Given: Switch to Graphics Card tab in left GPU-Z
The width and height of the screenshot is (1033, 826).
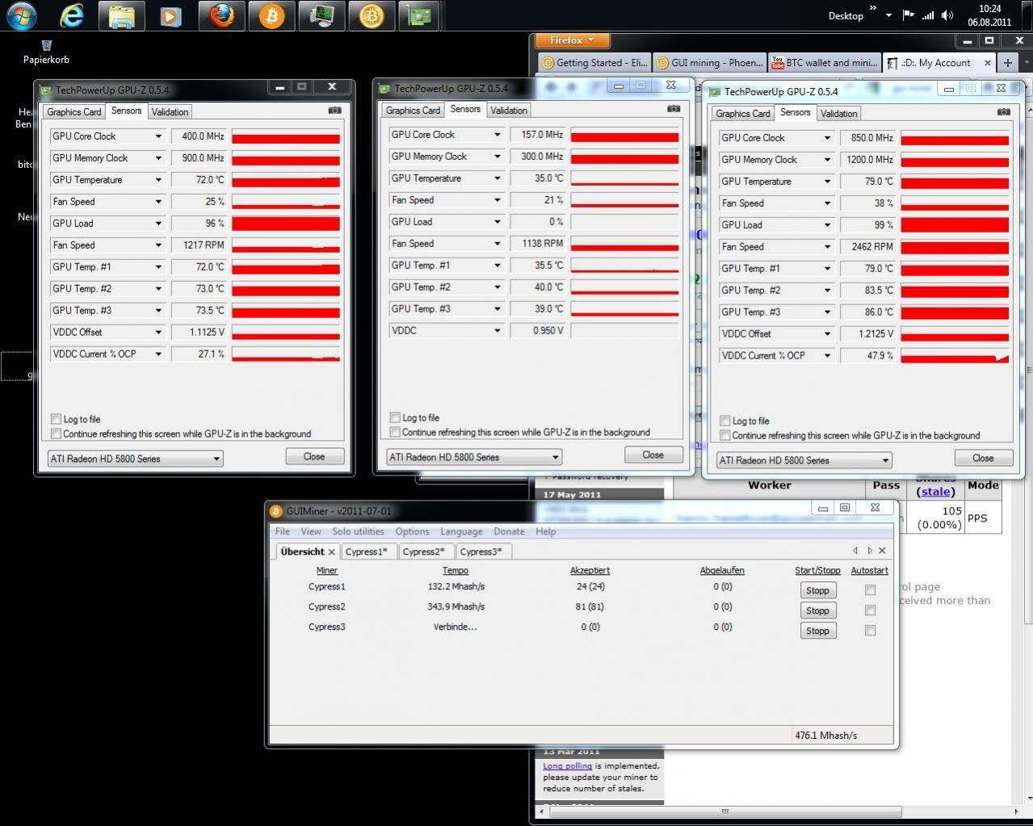Looking at the screenshot, I should click(x=74, y=112).
